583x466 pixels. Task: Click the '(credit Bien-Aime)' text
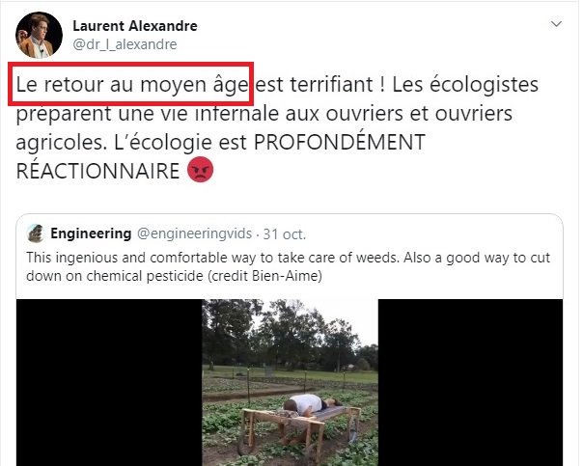[264, 276]
